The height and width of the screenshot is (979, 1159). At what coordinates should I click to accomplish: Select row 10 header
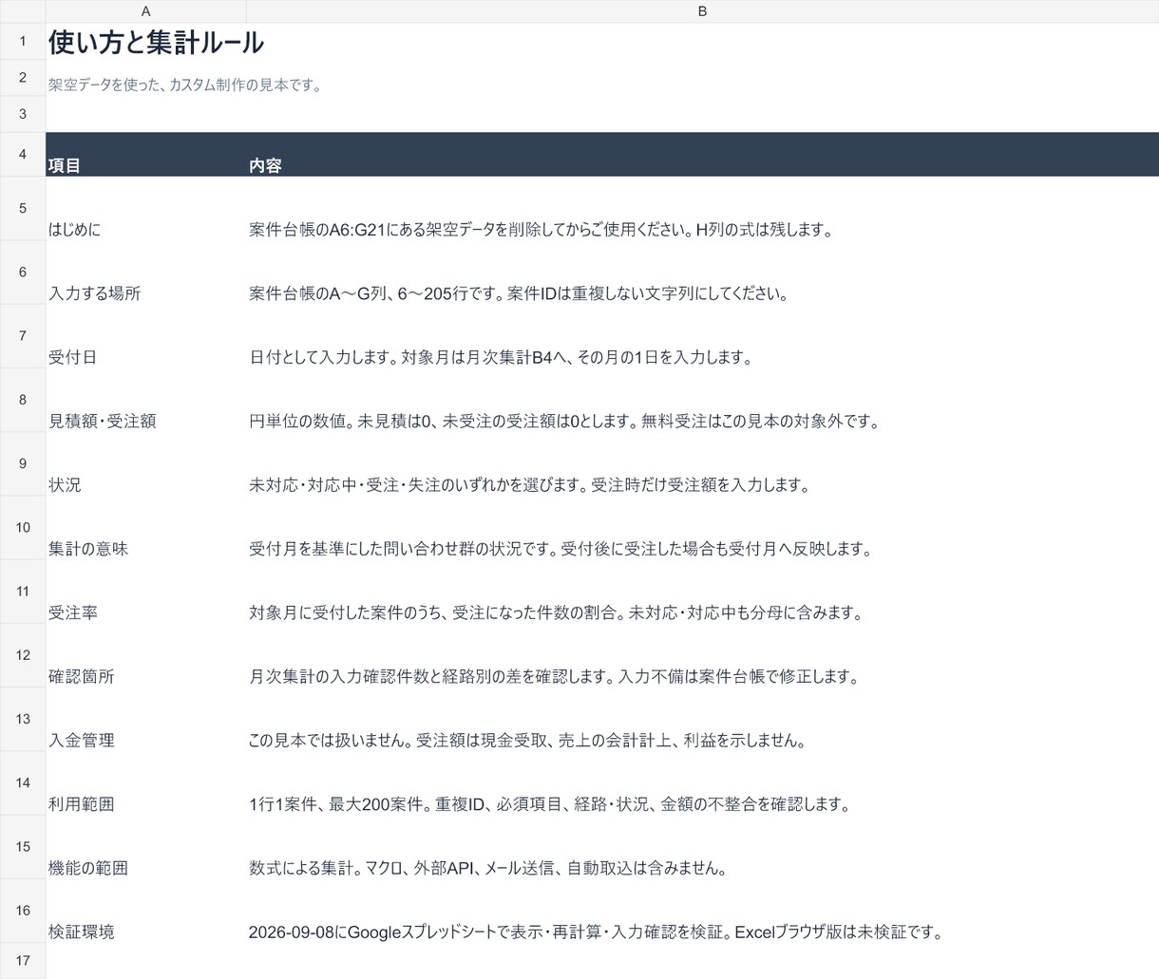(x=23, y=527)
